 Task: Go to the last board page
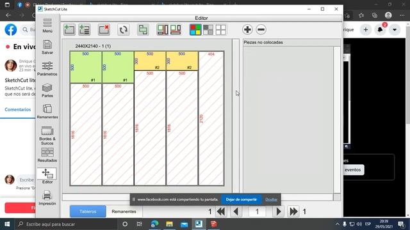tap(293, 211)
